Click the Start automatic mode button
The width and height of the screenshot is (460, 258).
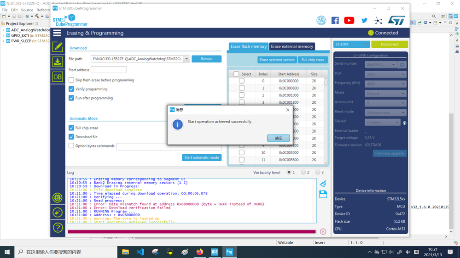(x=202, y=157)
